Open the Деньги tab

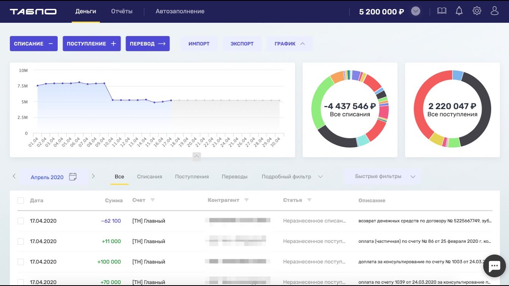[x=86, y=12]
